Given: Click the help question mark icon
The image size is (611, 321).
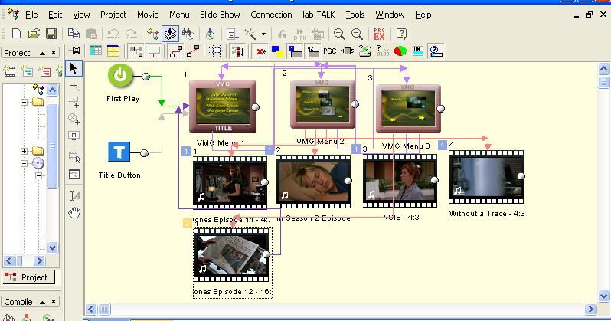Looking at the screenshot, I should (x=401, y=34).
